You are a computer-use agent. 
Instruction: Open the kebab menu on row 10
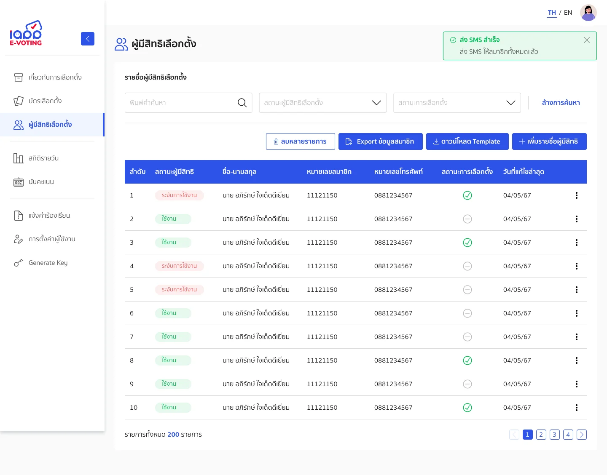(x=577, y=407)
